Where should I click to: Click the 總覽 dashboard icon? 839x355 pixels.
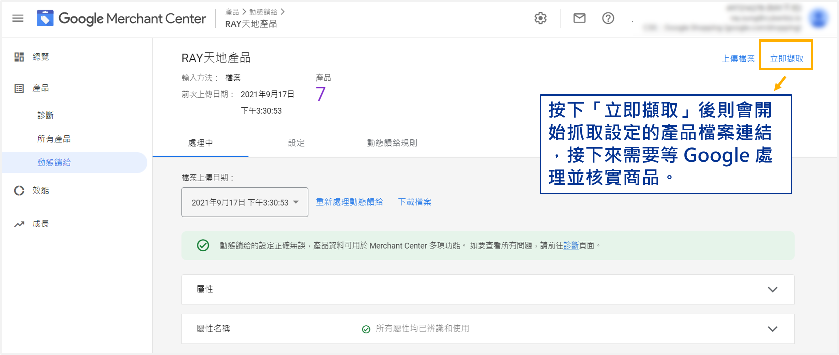point(19,57)
